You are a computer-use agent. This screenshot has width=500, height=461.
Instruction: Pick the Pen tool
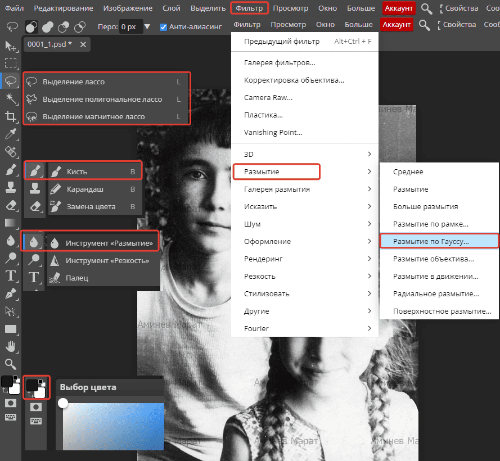pos(11,293)
